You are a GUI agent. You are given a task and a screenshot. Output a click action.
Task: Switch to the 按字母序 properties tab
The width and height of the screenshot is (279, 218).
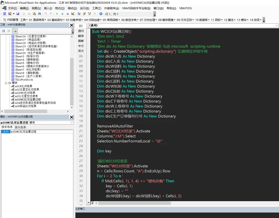(7, 127)
